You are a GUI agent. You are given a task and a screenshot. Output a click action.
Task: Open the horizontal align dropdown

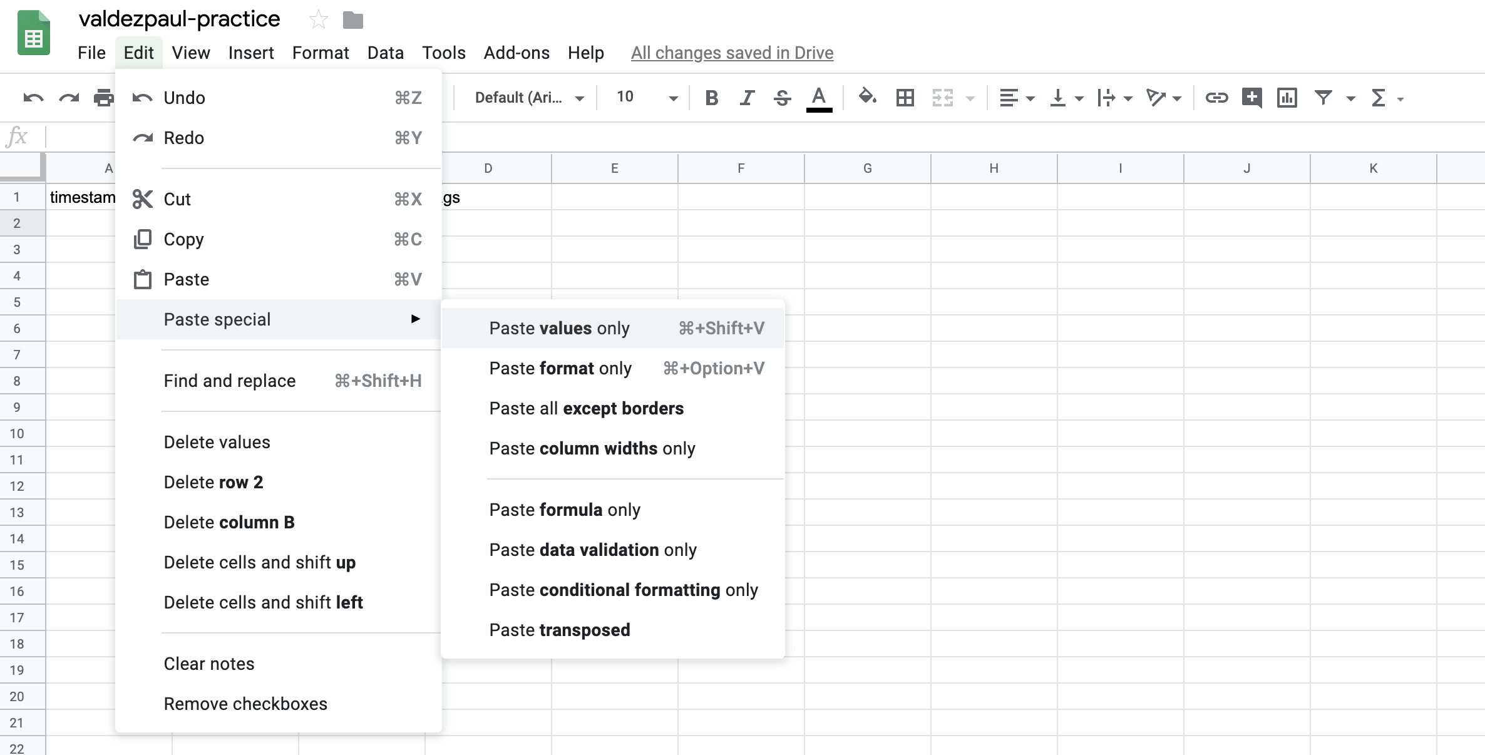[x=1016, y=98]
